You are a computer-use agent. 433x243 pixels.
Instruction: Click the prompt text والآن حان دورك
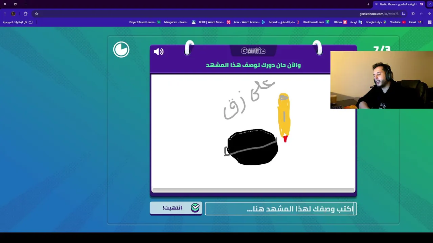coord(253,65)
